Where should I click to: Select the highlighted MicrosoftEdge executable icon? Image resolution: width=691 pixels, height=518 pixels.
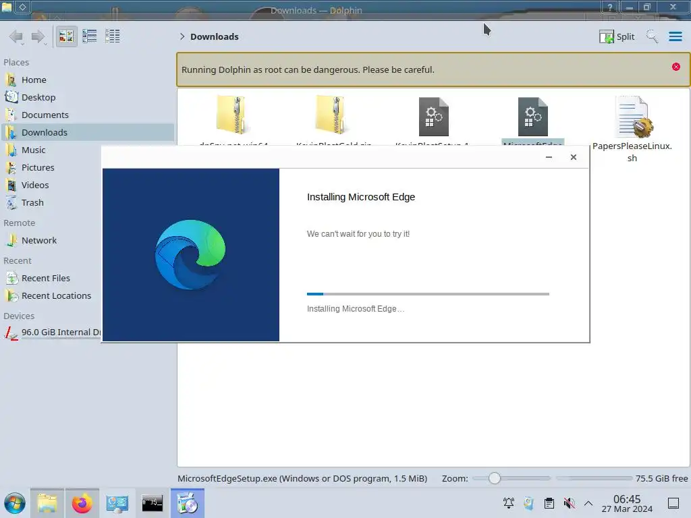[x=533, y=116]
